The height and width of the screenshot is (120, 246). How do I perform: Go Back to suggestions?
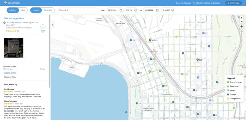(14, 18)
